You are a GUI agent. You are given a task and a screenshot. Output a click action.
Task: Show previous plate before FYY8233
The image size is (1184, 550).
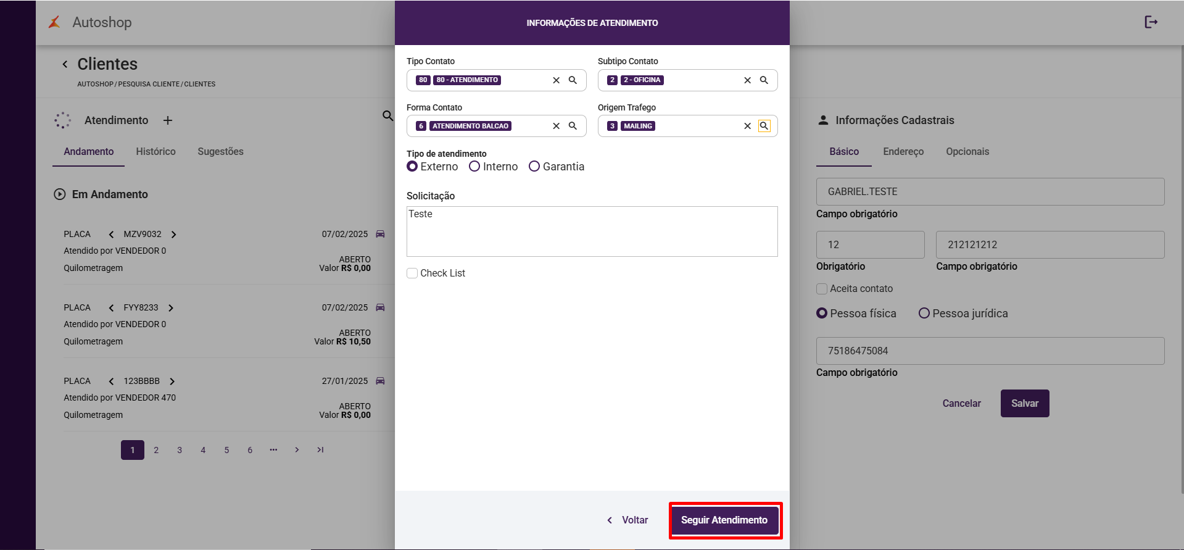(x=111, y=308)
